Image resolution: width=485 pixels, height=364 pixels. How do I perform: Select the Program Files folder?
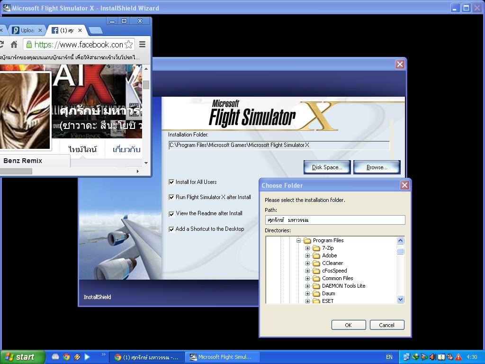[x=328, y=240]
